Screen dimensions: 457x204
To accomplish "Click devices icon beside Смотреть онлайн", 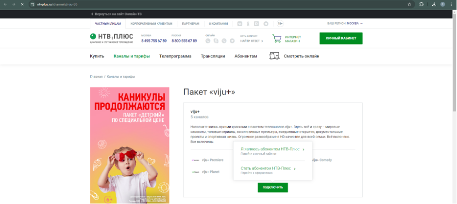I will click(274, 56).
